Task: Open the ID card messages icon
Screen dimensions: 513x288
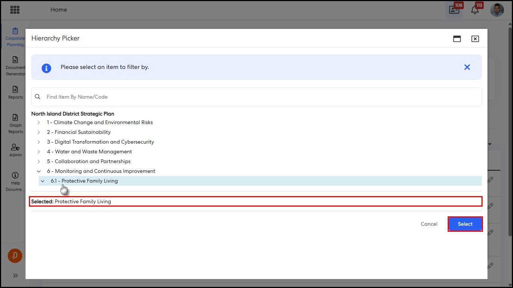Action: [454, 10]
